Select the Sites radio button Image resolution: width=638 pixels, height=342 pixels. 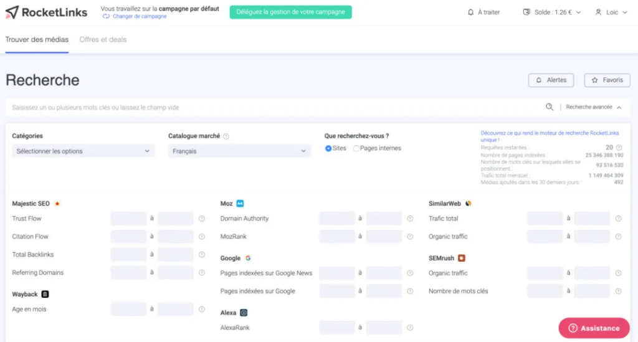click(328, 148)
